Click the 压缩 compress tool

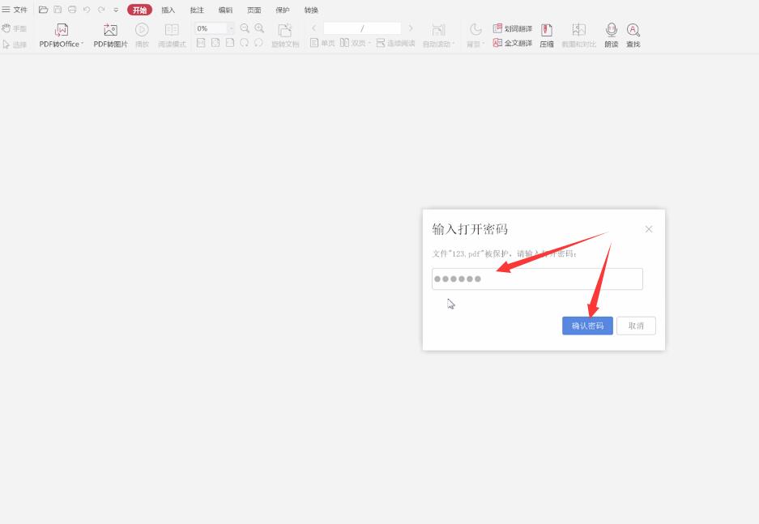pyautogui.click(x=547, y=36)
